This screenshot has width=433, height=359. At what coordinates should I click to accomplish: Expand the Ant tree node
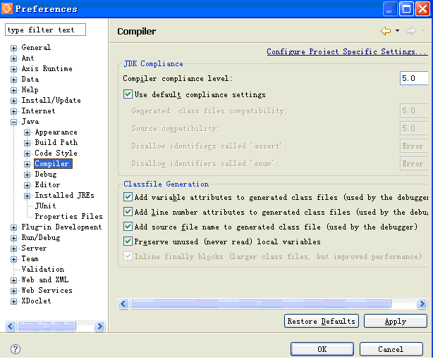(13, 58)
